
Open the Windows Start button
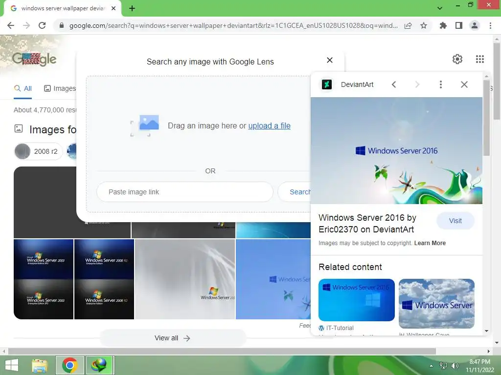[12, 365]
